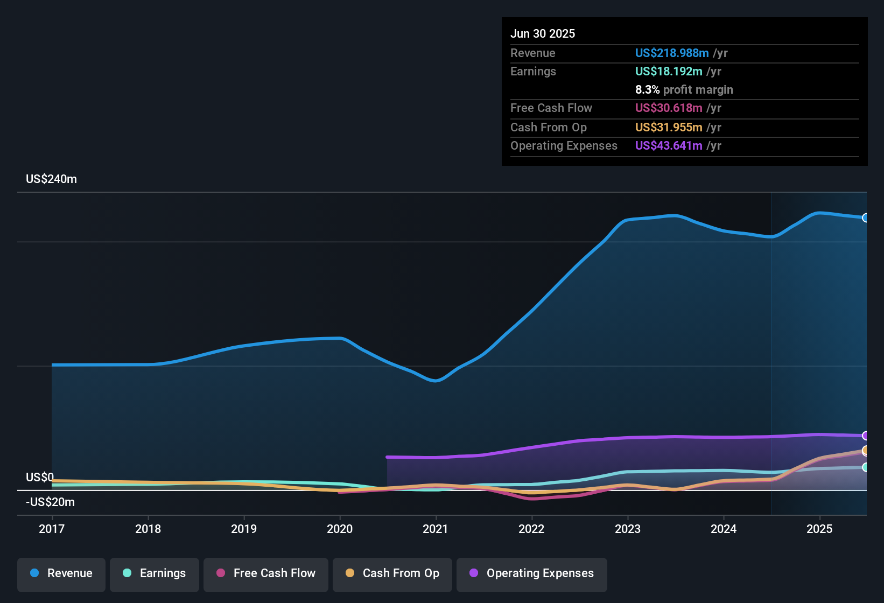
Task: Select the 2021 year label on the axis
Action: [x=436, y=529]
